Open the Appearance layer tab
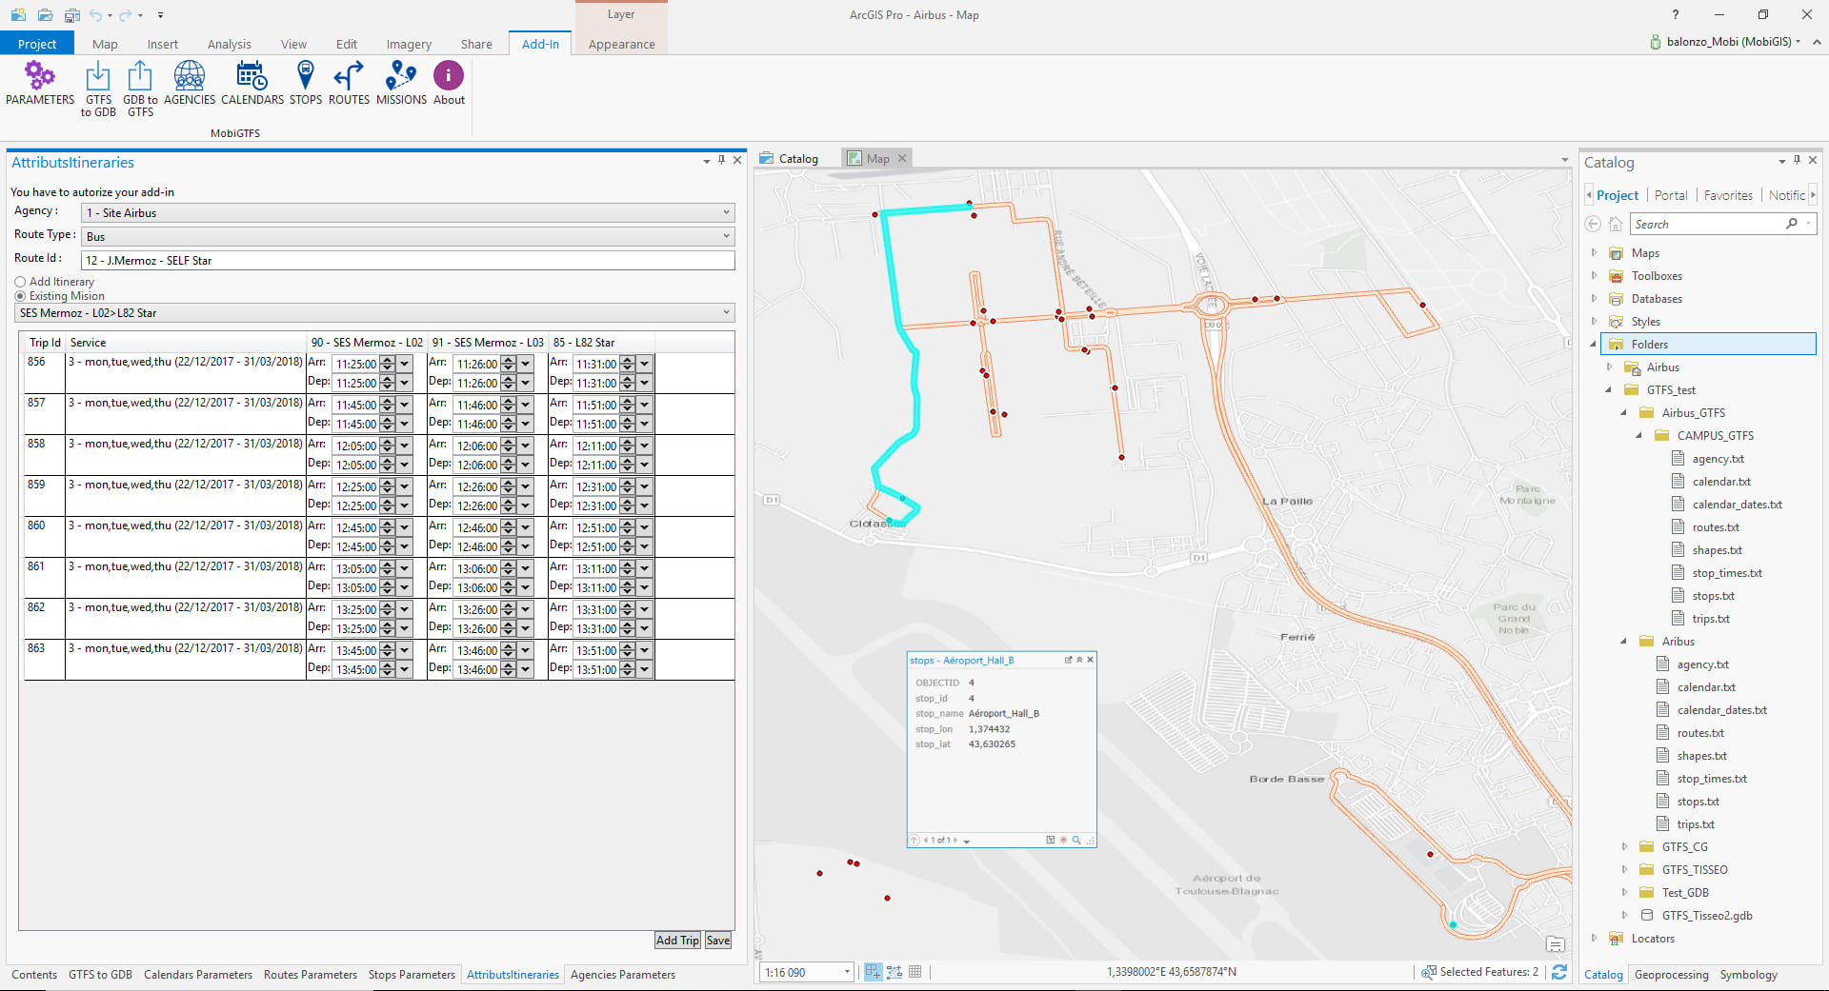This screenshot has width=1829, height=991. point(621,44)
